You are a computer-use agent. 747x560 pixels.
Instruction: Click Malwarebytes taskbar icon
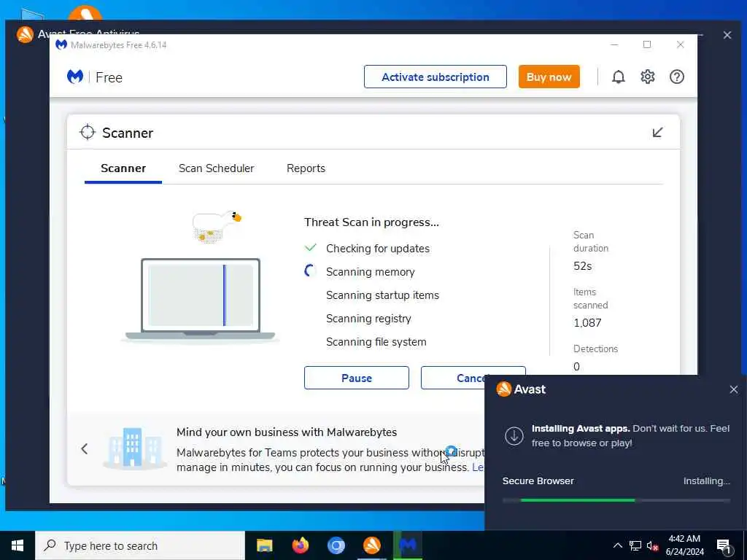point(408,545)
